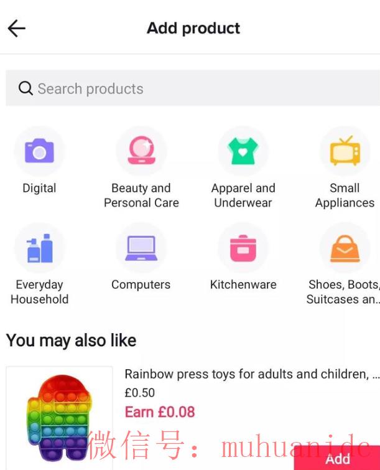Open the rainbow press toy thumbnail
Image resolution: width=380 pixels, height=470 pixels.
click(x=60, y=417)
